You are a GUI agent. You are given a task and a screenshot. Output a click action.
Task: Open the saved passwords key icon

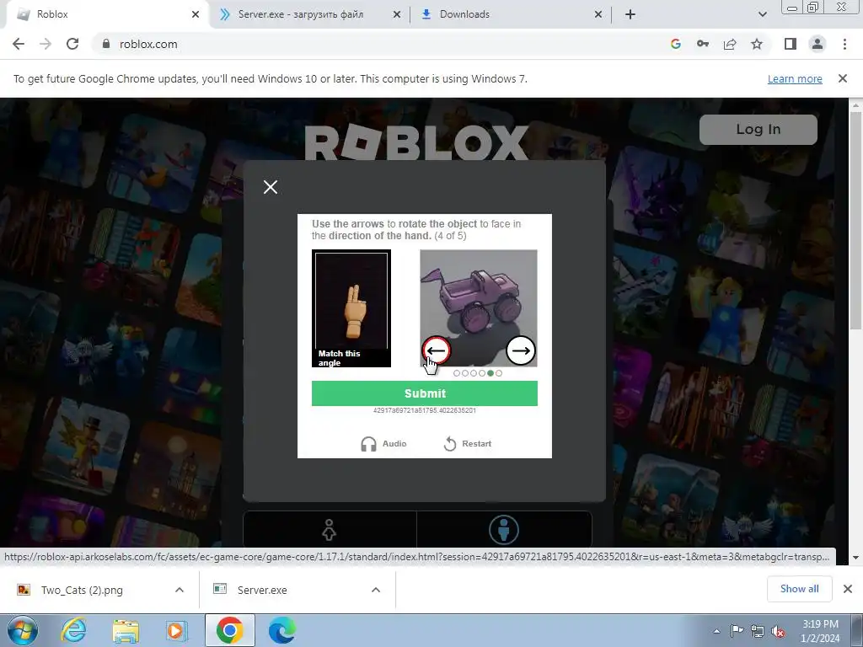coord(703,44)
